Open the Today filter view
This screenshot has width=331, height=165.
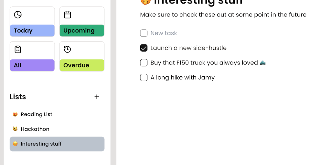click(32, 31)
